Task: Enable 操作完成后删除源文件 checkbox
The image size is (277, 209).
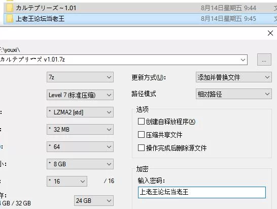Action: pyautogui.click(x=141, y=147)
